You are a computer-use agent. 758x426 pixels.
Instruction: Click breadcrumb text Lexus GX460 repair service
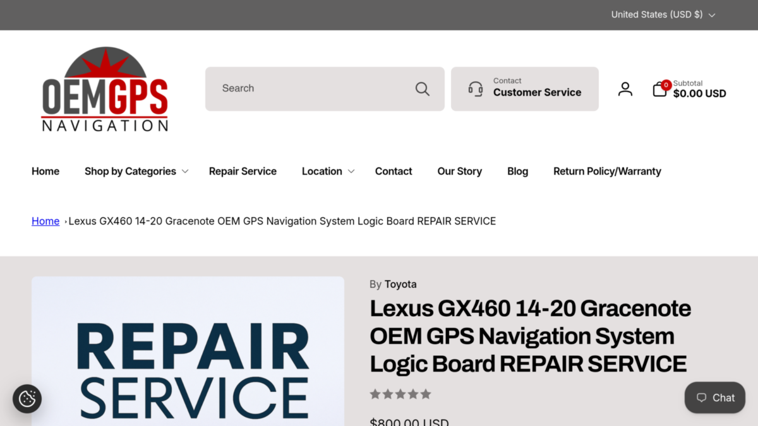(x=282, y=221)
